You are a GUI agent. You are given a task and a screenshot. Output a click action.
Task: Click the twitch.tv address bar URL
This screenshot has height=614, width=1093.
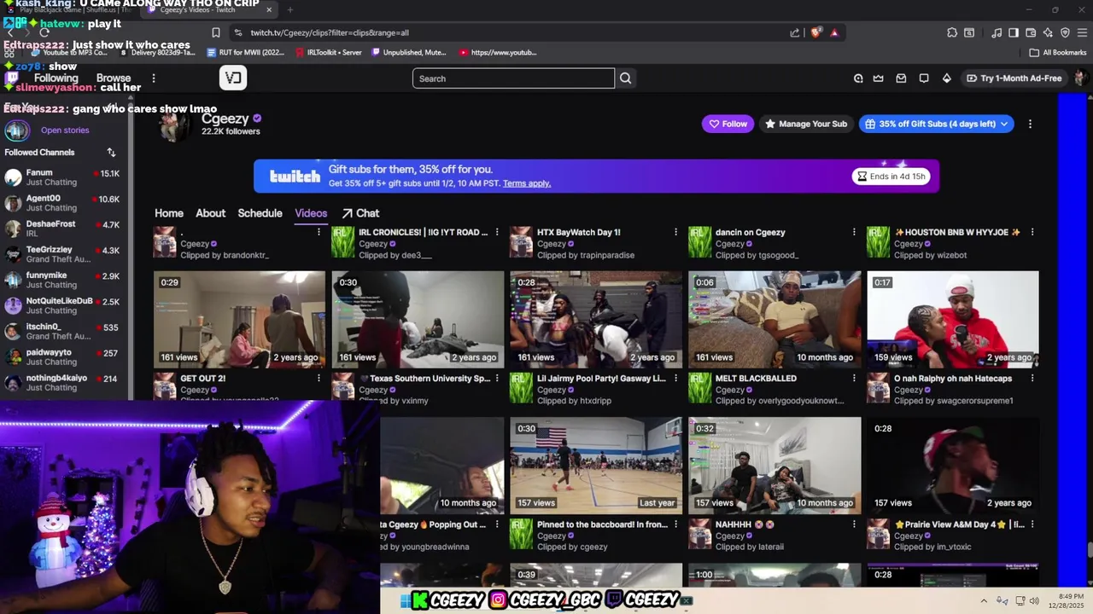(330, 32)
